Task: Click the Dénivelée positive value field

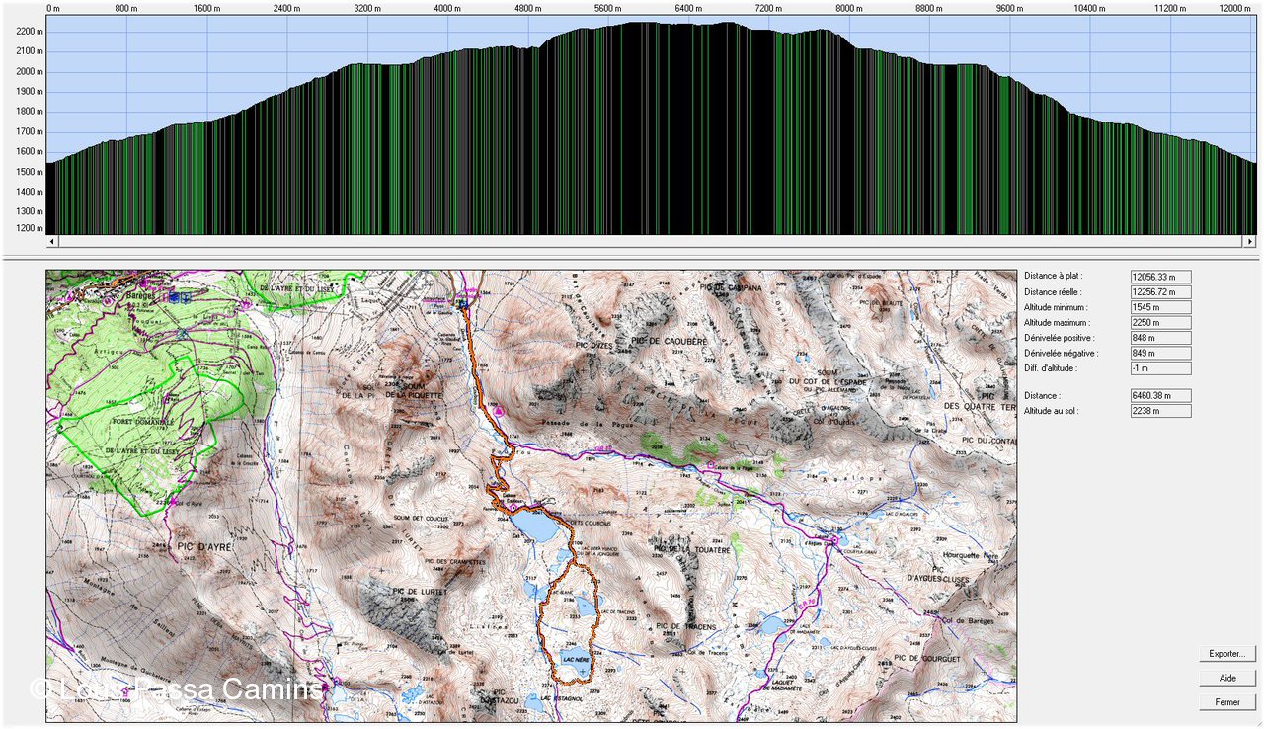Action: (x=1160, y=339)
